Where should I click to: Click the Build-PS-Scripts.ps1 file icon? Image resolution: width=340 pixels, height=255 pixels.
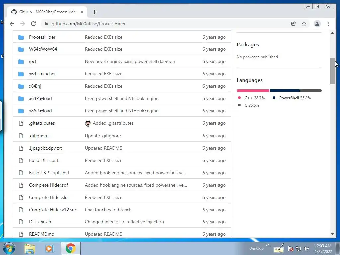21,173
